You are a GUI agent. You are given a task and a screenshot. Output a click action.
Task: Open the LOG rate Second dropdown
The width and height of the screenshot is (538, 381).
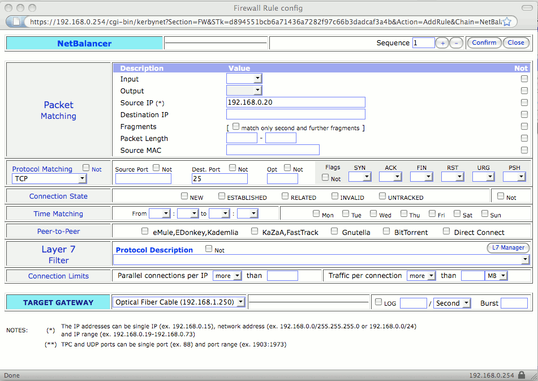click(x=452, y=303)
